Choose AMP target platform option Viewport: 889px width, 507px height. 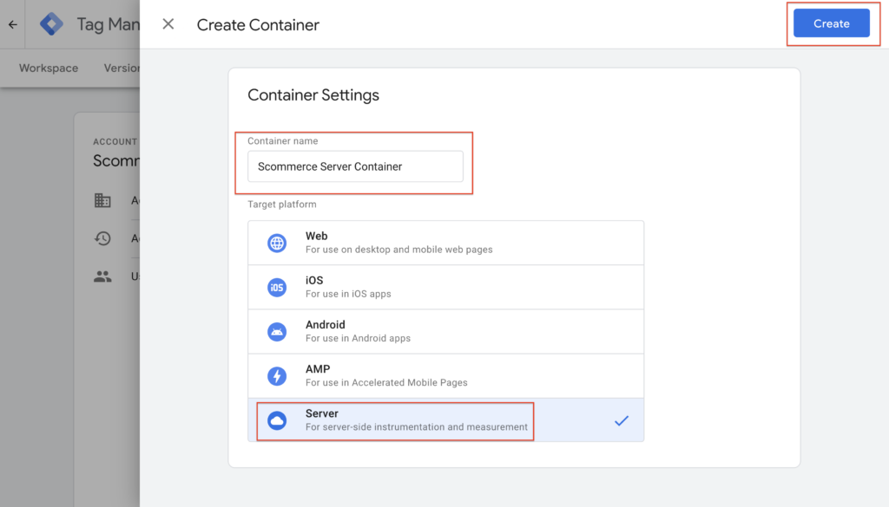click(445, 375)
